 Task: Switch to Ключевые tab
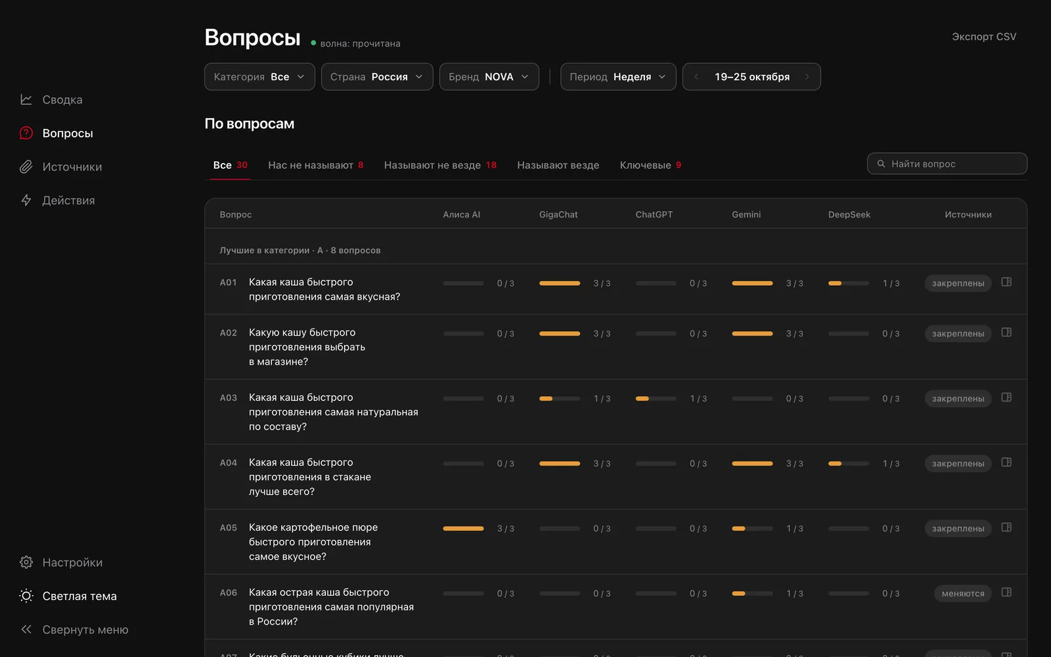651,165
